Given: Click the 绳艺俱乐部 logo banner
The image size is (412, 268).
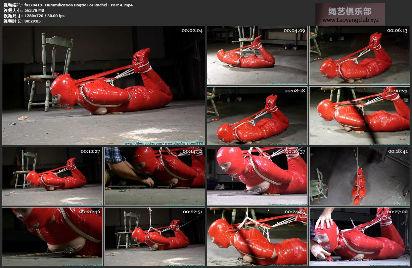Looking at the screenshot, I should pos(350,11).
